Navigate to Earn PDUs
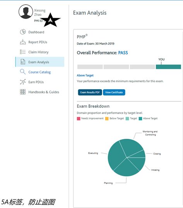183x208 pixels. (x=36, y=82)
